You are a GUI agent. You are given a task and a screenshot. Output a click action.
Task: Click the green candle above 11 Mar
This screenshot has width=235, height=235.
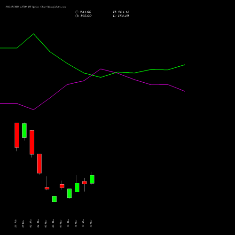point(77,188)
